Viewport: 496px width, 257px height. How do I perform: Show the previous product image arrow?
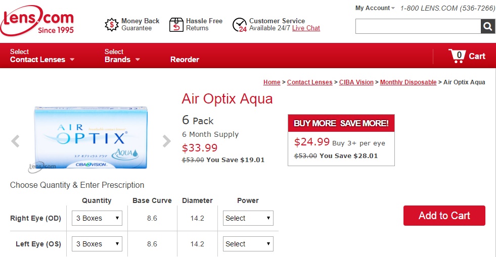pos(15,141)
